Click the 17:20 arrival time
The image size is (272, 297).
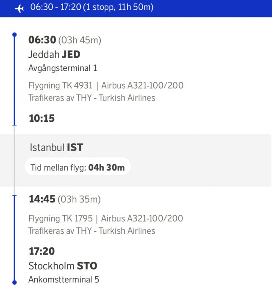pos(42,251)
